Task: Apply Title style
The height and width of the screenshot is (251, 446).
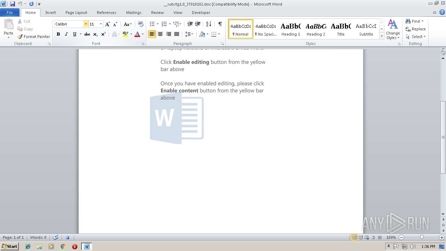Action: 341,29
